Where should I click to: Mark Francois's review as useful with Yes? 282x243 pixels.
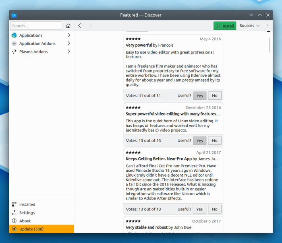200,96
